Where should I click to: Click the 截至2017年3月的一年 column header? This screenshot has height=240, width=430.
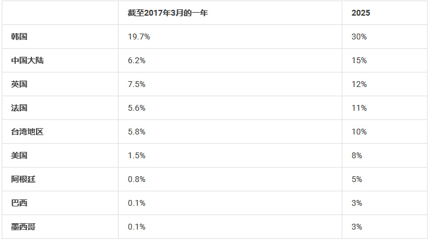click(167, 13)
